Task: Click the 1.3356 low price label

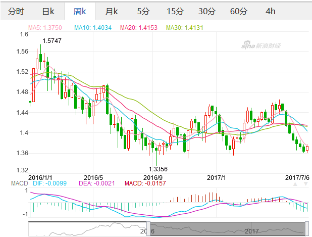Action: coord(158,169)
